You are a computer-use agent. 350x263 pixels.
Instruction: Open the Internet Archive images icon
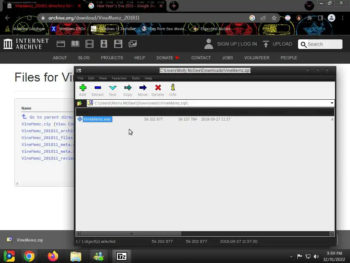click(x=133, y=44)
